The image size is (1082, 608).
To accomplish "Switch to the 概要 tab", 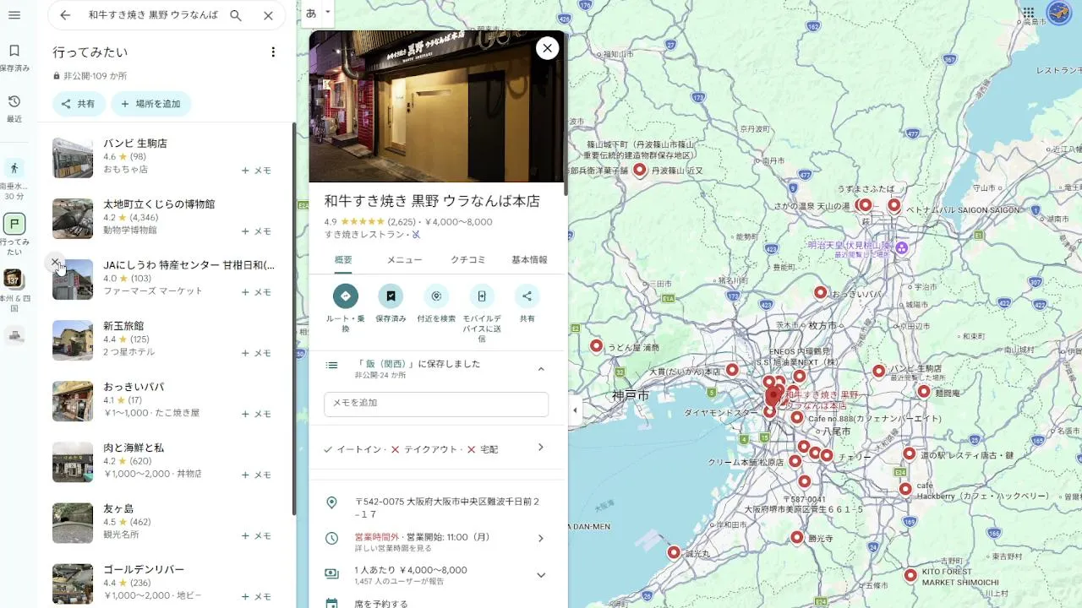I will pos(343,260).
